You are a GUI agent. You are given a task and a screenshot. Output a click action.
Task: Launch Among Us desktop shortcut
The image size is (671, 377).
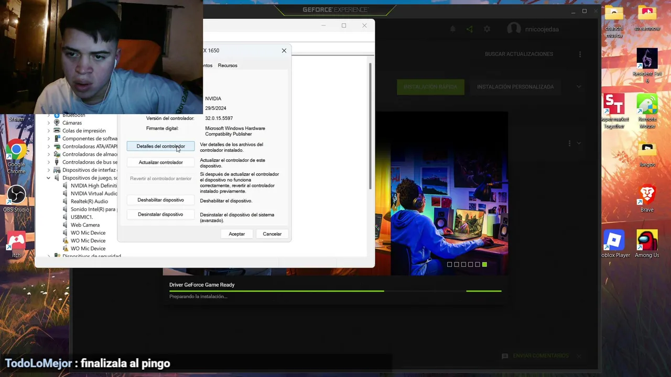(x=647, y=245)
